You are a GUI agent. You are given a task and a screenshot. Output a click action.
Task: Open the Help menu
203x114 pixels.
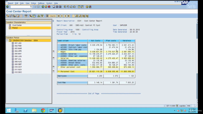click(x=56, y=3)
